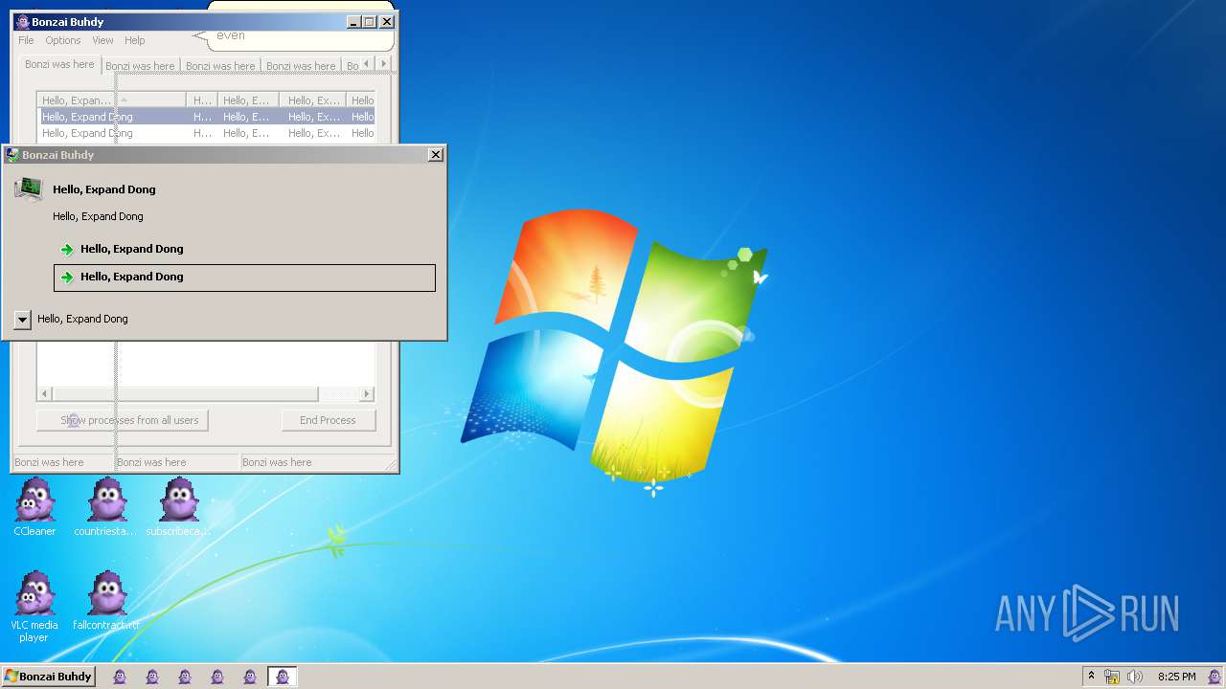Click the main window's title bar Bonzi icon

(23, 22)
